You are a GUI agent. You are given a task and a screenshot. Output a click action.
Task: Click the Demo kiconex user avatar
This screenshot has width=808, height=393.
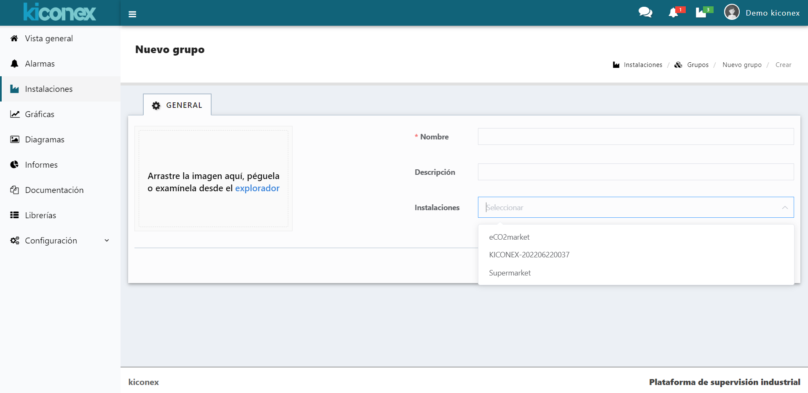point(732,12)
